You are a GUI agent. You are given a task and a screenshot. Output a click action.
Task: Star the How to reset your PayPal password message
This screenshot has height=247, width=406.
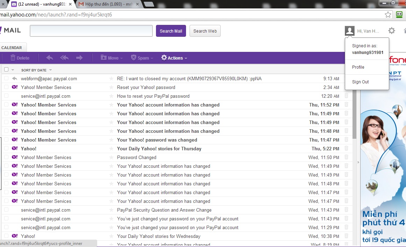point(111,96)
